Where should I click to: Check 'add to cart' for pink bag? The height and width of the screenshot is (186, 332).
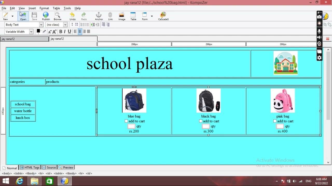click(275, 121)
